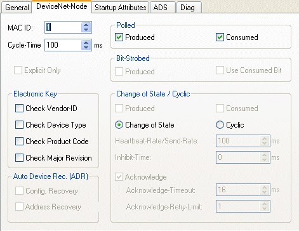Increase Acknowledge-Timeout with up arrow
Screen dimensions: 299x231
coord(265,187)
